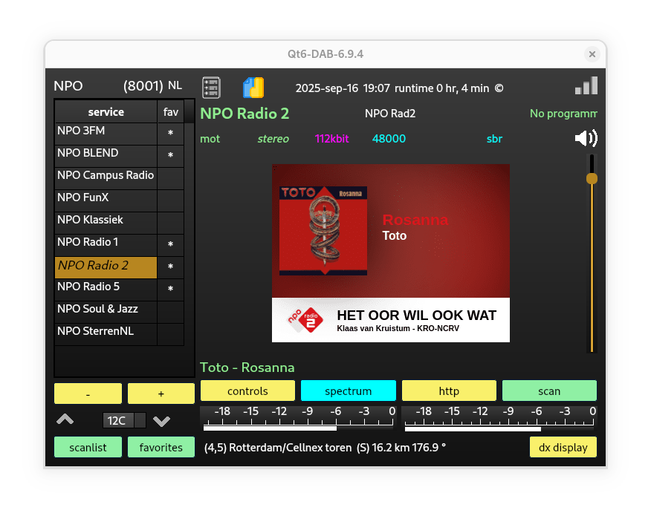
Task: Click the copyright symbol in header
Action: (x=499, y=88)
